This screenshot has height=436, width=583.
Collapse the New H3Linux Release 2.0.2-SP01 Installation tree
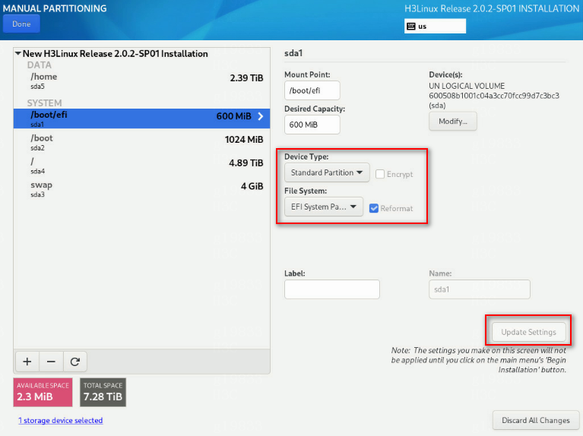tap(17, 53)
